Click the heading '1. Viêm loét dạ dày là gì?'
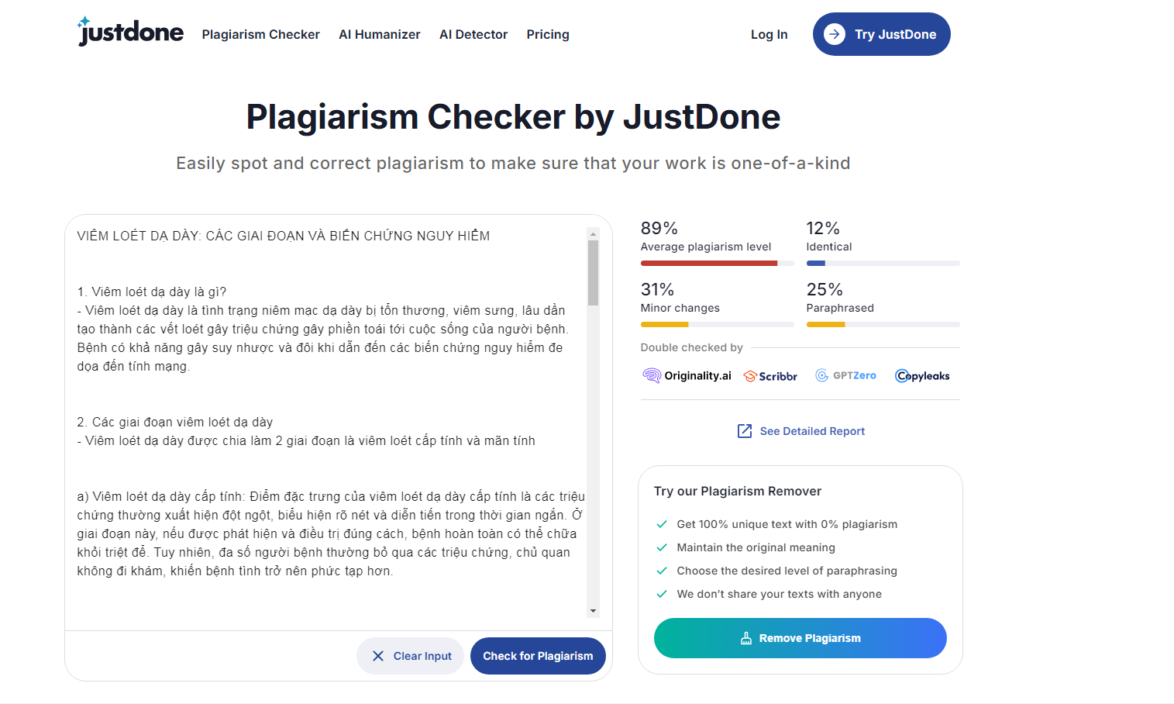 [152, 292]
